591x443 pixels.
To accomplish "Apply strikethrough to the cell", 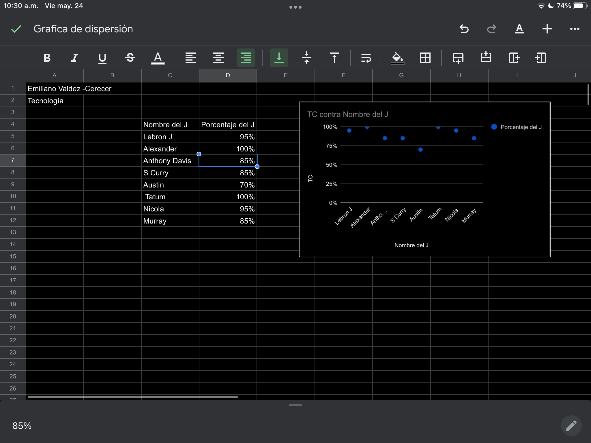I will click(x=130, y=58).
